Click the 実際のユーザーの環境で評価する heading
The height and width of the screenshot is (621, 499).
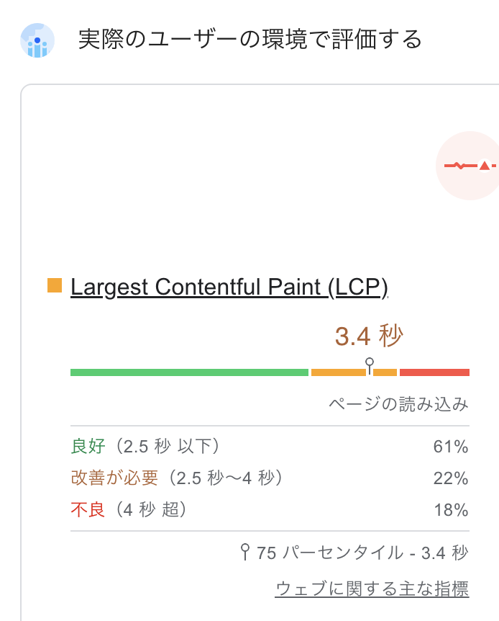pyautogui.click(x=250, y=40)
